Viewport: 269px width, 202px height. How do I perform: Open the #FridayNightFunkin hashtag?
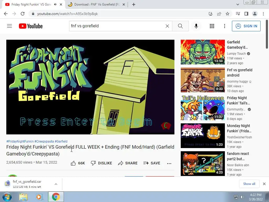20,141
